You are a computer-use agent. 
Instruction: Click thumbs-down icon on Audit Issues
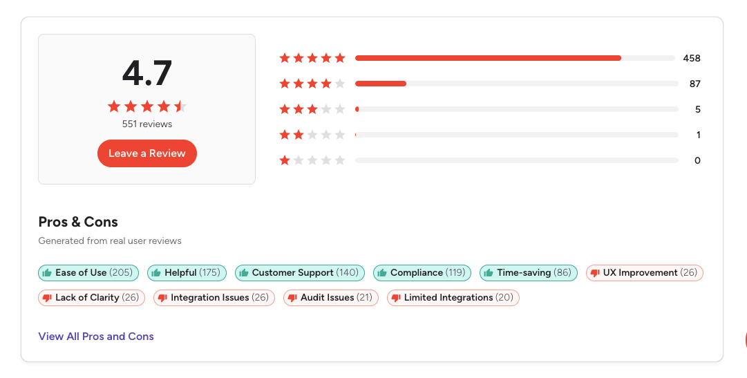point(292,298)
